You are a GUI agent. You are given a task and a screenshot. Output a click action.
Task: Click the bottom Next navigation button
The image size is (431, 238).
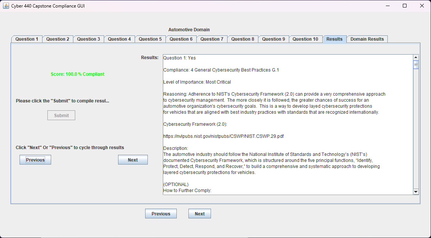(199, 214)
